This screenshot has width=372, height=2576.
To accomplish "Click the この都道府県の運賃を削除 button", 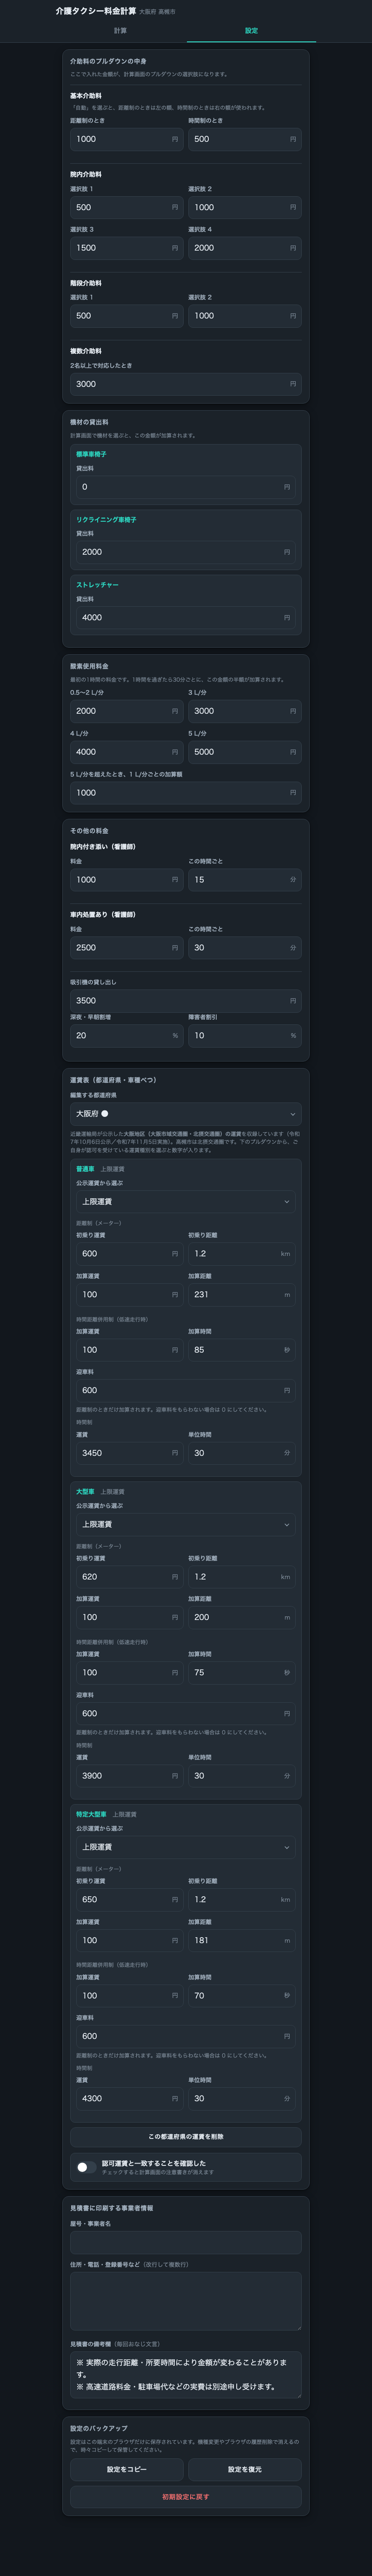I will pyautogui.click(x=186, y=2136).
